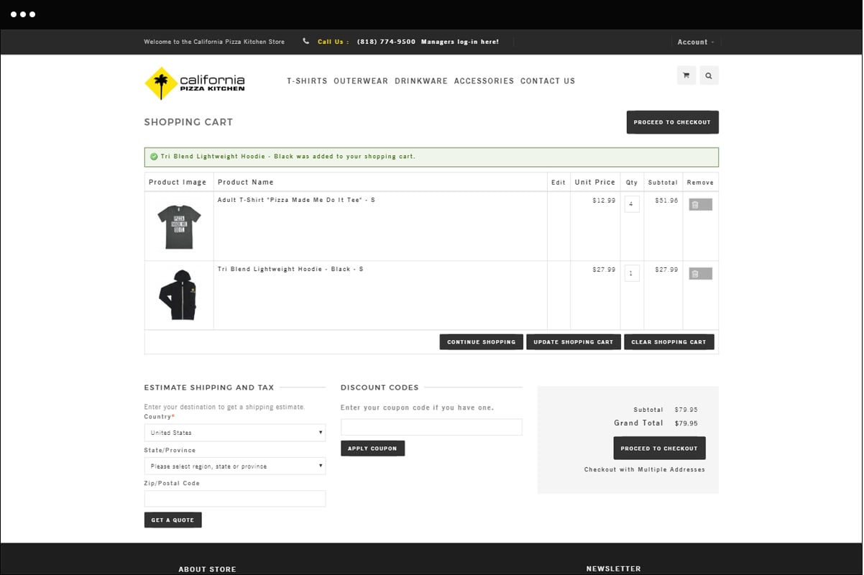This screenshot has height=575, width=864.
Task: Click the California Pizza Kitchen logo
Action: [195, 83]
